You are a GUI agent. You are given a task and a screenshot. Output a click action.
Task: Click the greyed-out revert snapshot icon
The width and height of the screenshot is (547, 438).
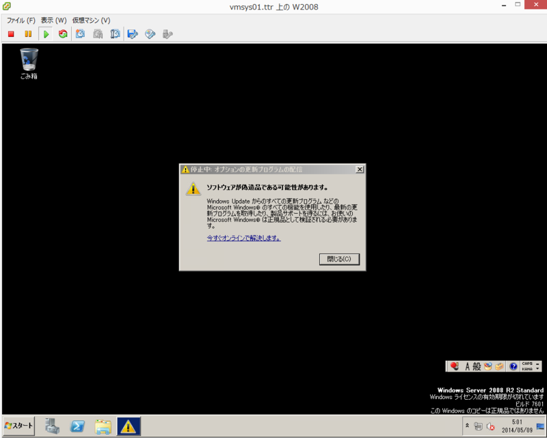coord(98,34)
